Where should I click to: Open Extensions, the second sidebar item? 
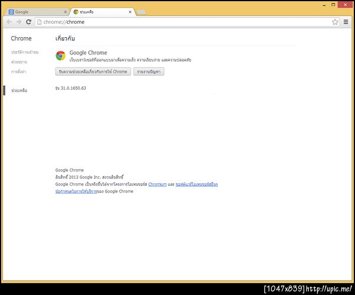(x=20, y=61)
